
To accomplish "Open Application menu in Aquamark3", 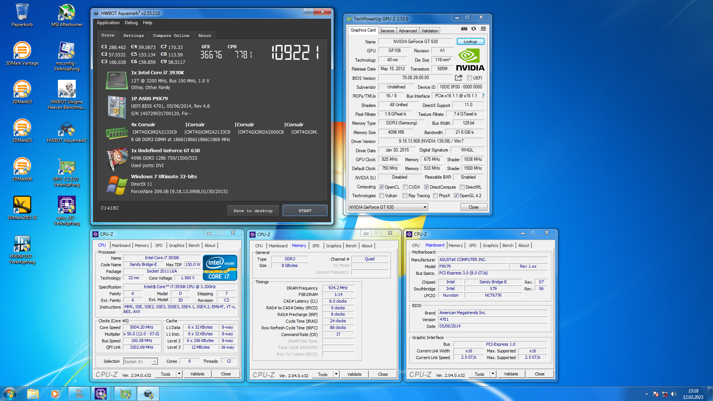I will [x=108, y=23].
